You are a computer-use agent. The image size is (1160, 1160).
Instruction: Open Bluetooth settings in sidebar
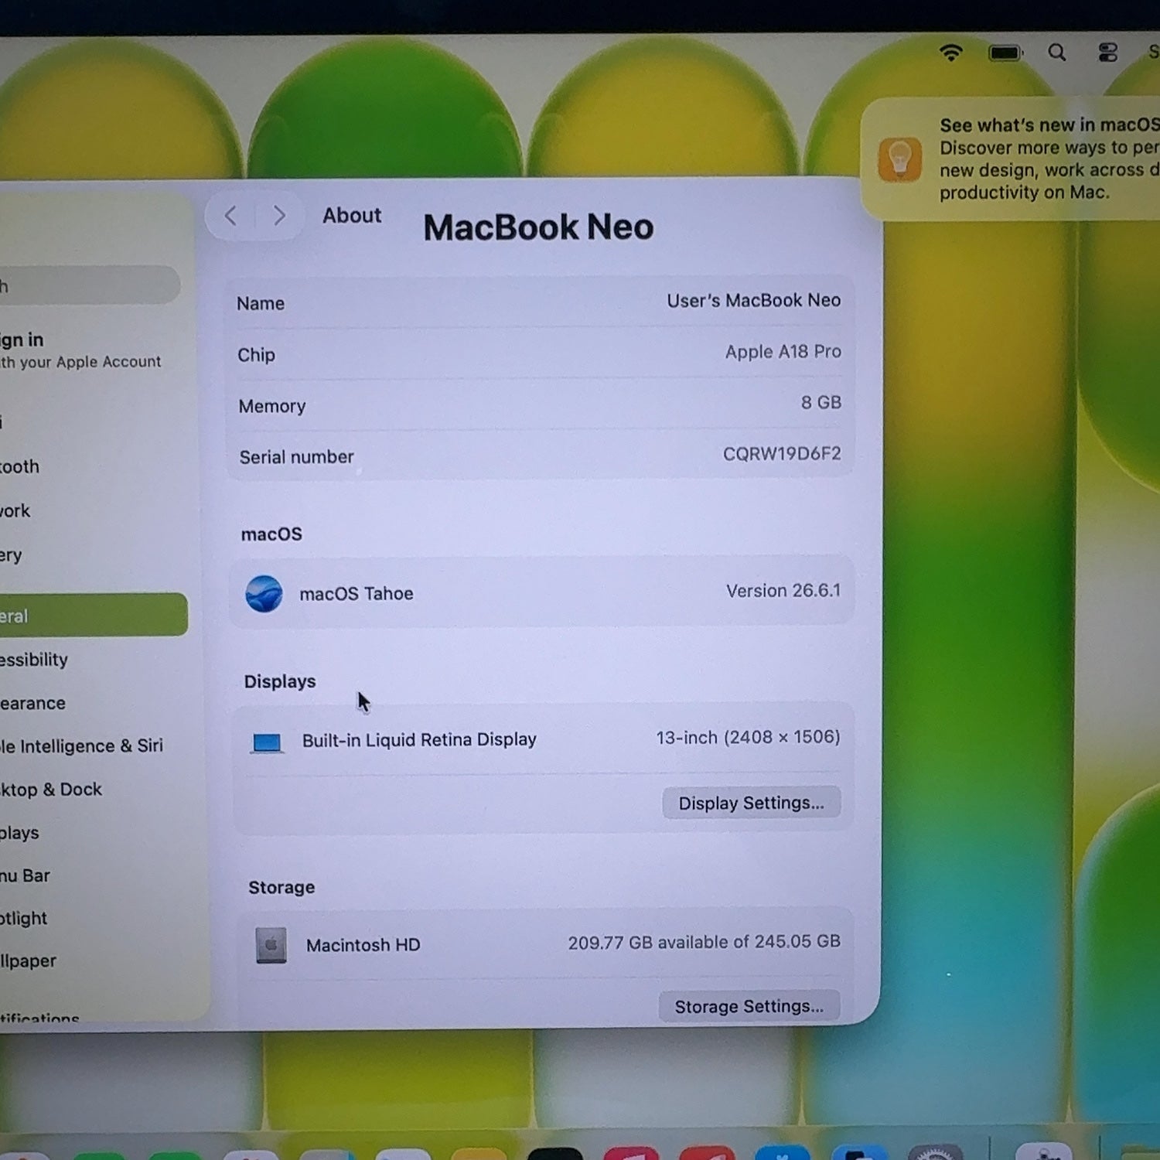(x=19, y=466)
